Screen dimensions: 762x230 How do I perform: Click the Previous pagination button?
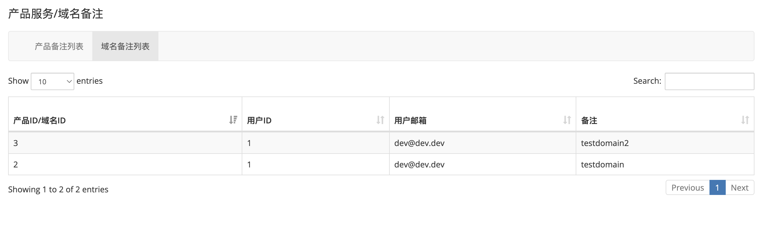click(687, 187)
